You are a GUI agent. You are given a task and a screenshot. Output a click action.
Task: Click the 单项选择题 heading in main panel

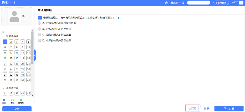pos(45,10)
